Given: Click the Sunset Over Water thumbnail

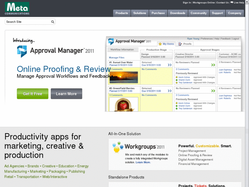Looking at the screenshot, I should pos(124,76).
